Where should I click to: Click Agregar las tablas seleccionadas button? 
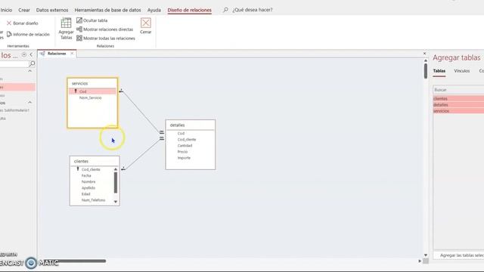click(460, 255)
